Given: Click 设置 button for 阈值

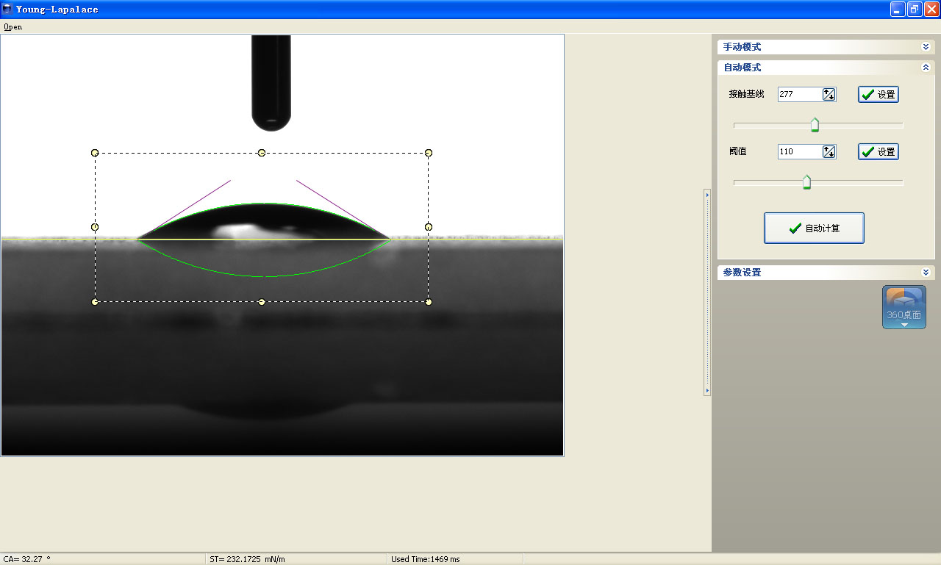Looking at the screenshot, I should [x=878, y=151].
